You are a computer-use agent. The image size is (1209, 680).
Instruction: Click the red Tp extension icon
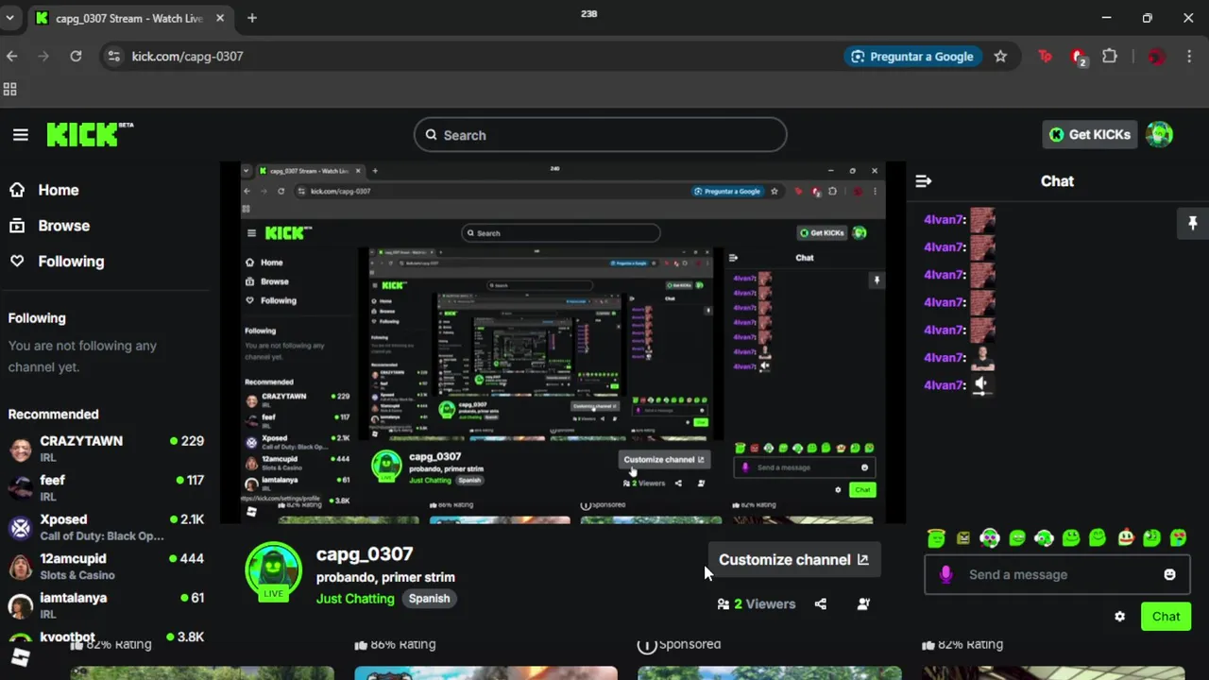(x=1045, y=57)
